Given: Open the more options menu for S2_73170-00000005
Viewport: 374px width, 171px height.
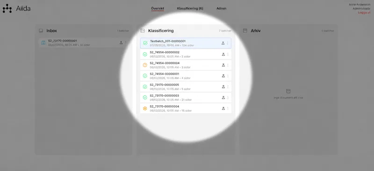Looking at the screenshot, I should (228, 87).
